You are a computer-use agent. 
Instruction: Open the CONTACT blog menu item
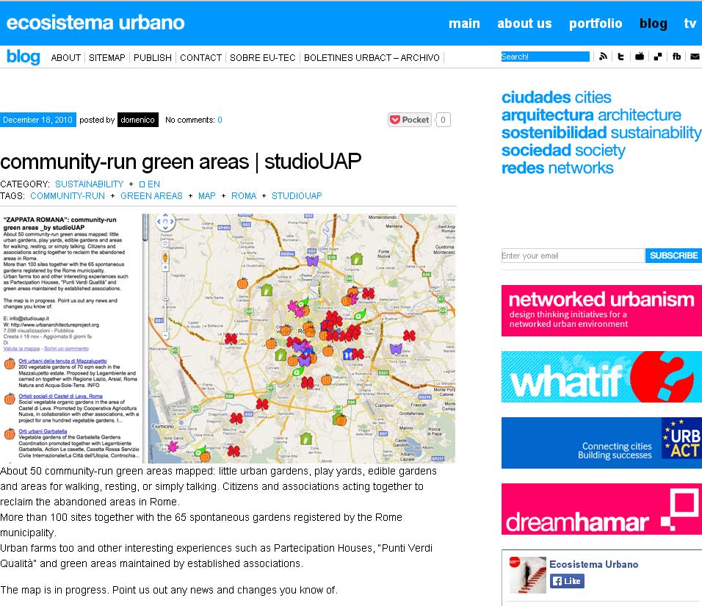200,58
